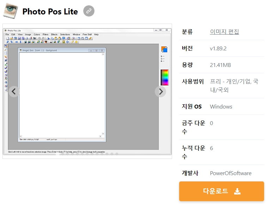The height and width of the screenshot is (204, 268).
Task: Show the previous screenshot with left arrow
Action: click(x=14, y=92)
